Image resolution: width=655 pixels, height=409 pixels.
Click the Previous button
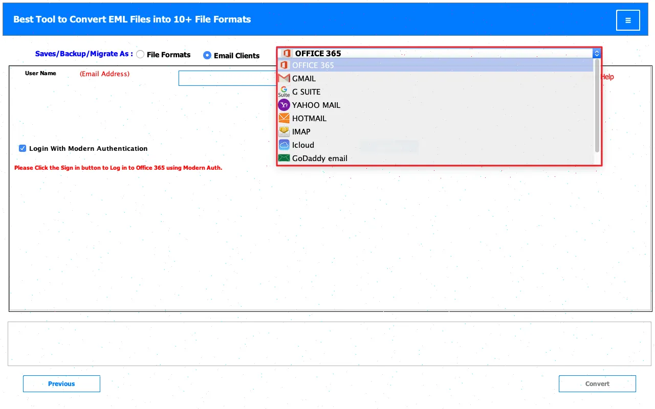[61, 383]
